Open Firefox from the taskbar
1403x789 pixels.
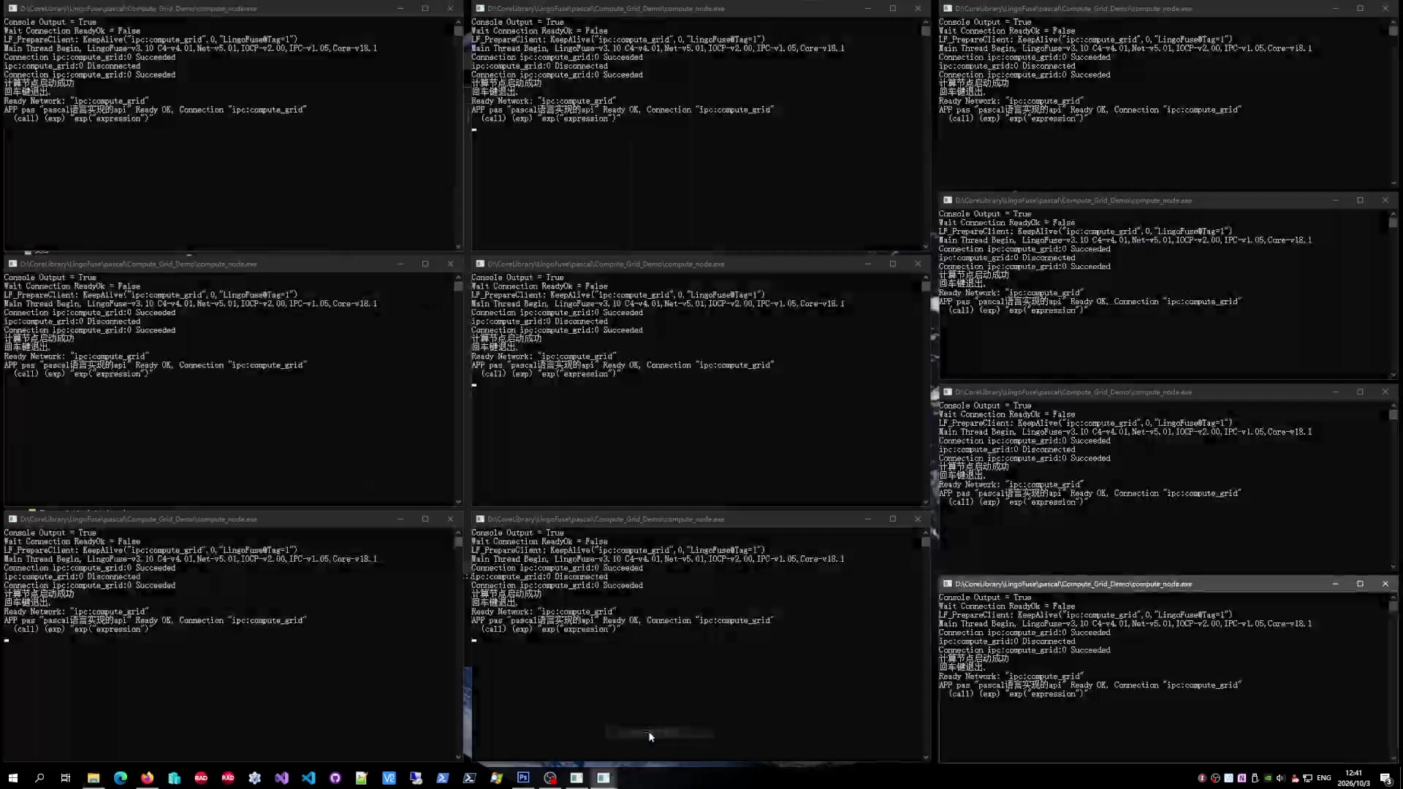[x=148, y=778]
